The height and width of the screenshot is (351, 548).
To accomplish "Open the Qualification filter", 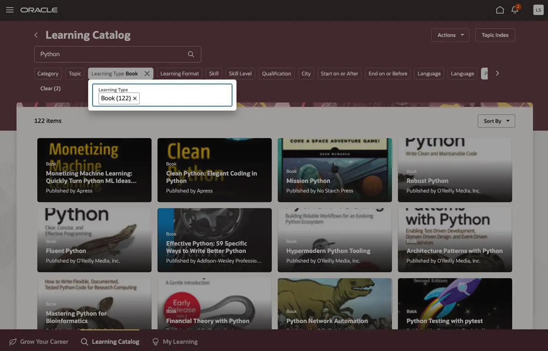I will pos(276,73).
